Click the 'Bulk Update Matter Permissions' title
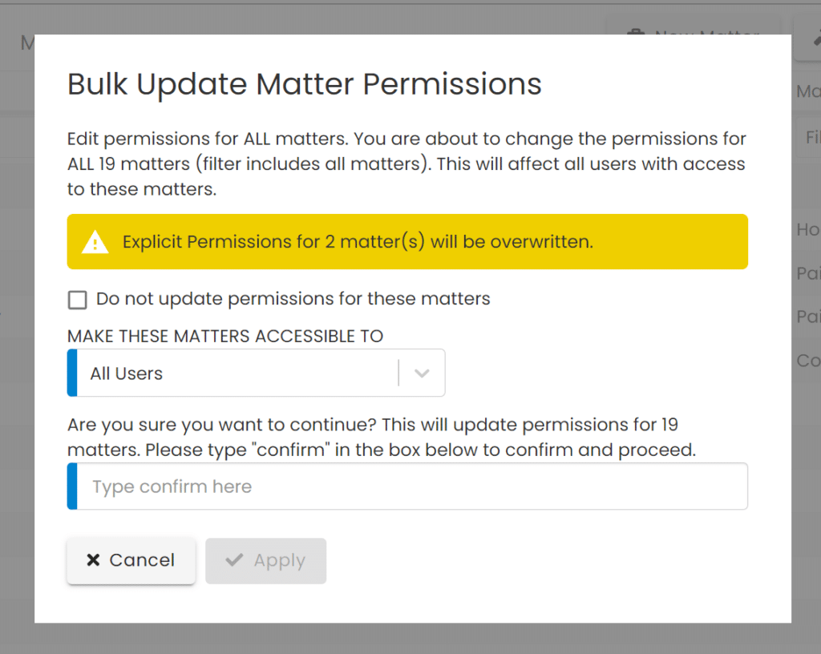This screenshot has width=821, height=654. click(x=305, y=84)
